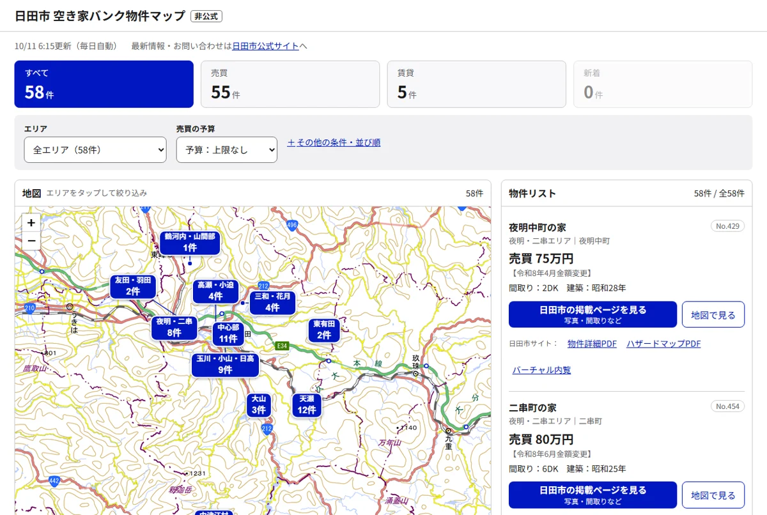Click the 友田・羽田 2件 map marker
This screenshot has width=767, height=515.
pyautogui.click(x=133, y=286)
